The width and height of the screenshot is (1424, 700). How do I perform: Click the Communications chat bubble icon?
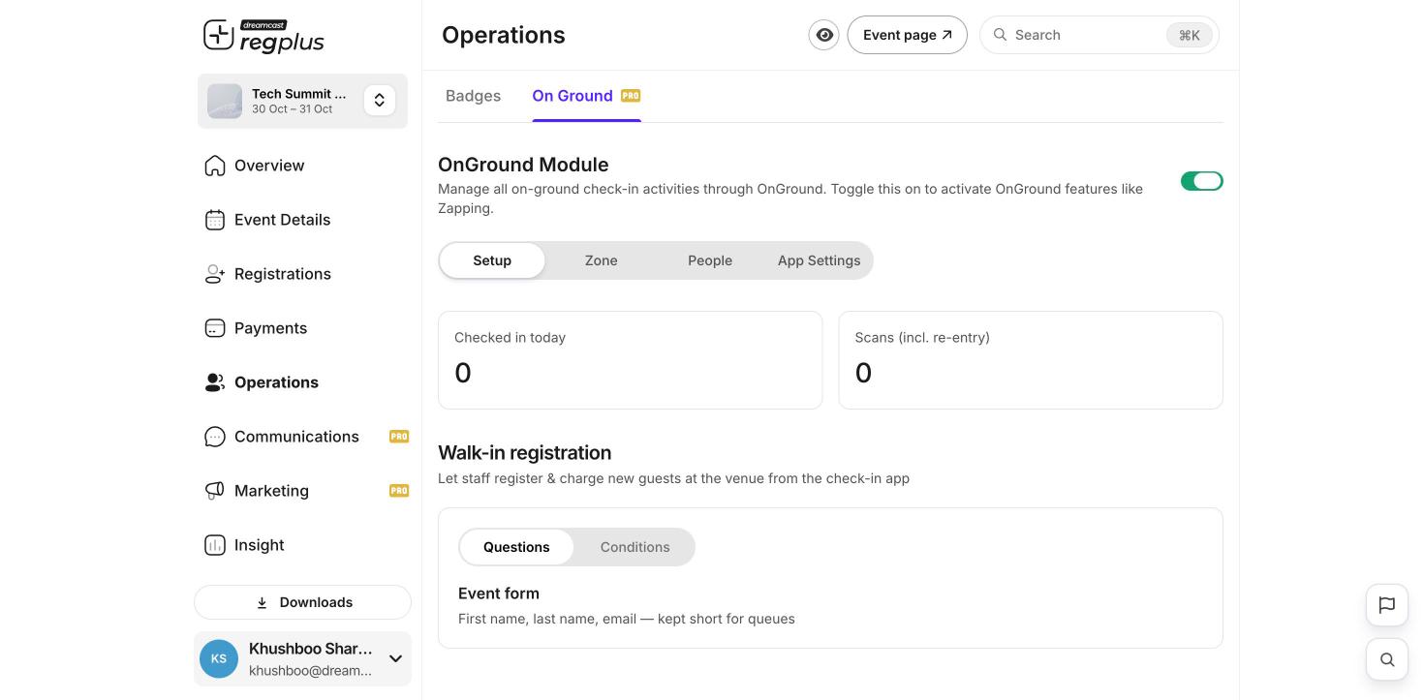pos(215,437)
